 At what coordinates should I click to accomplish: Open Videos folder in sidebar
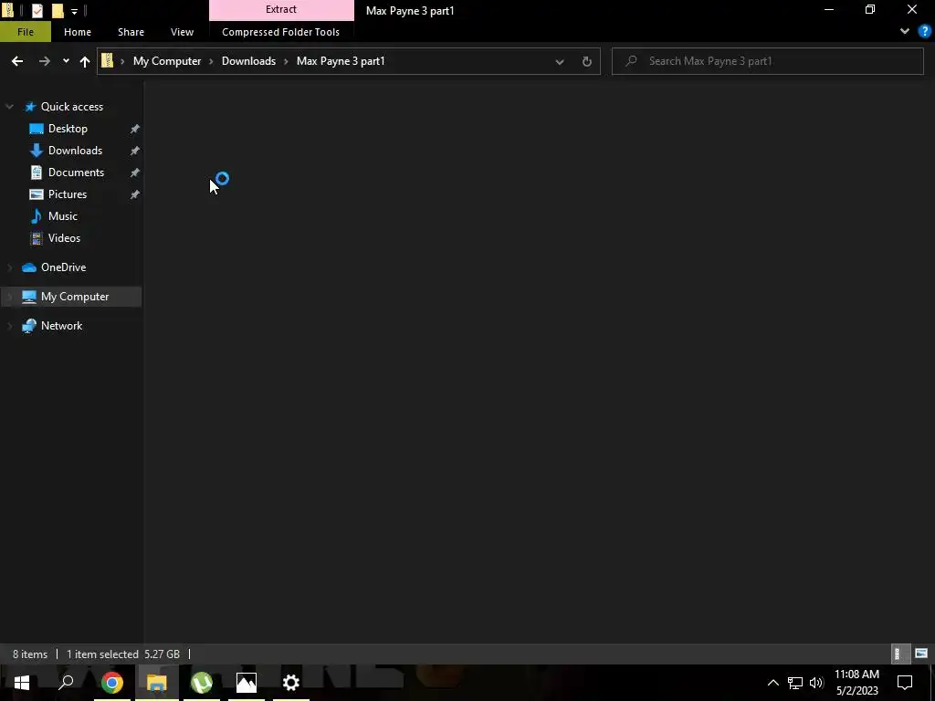[x=64, y=238]
